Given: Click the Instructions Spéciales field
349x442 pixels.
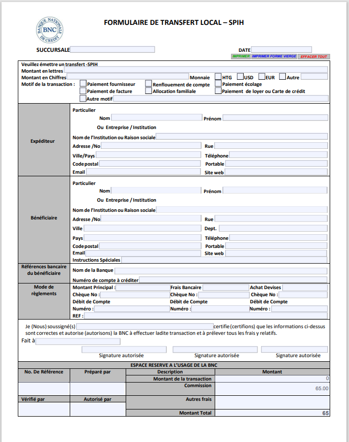Looking at the screenshot, I should tap(224, 260).
